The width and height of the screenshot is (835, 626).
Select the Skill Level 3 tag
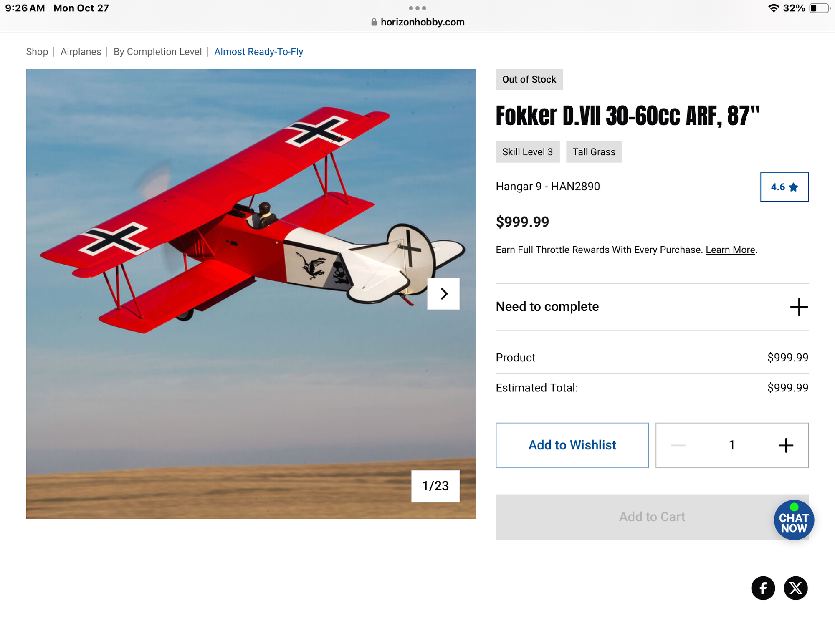527,152
